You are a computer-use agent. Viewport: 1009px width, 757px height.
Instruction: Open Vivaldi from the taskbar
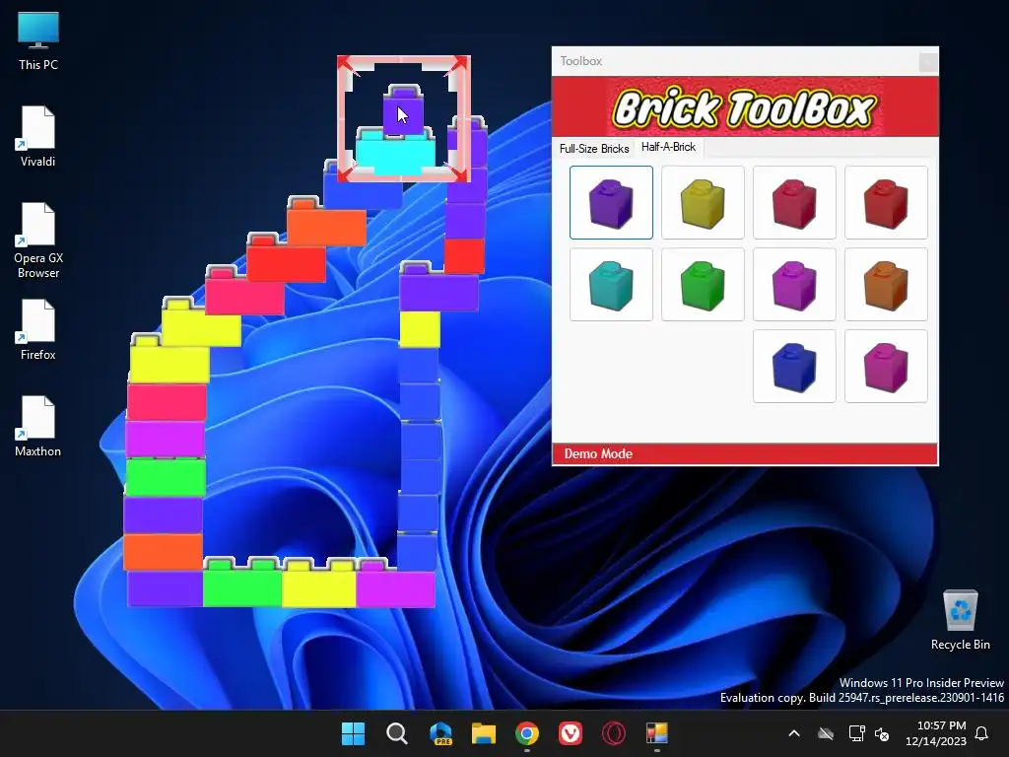pyautogui.click(x=571, y=733)
